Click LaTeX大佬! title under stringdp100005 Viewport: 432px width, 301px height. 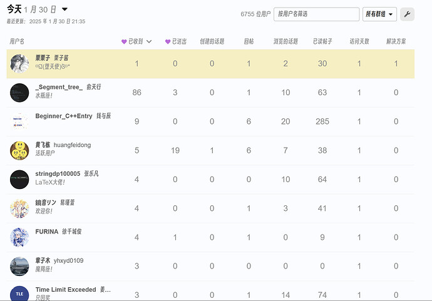pos(50,182)
